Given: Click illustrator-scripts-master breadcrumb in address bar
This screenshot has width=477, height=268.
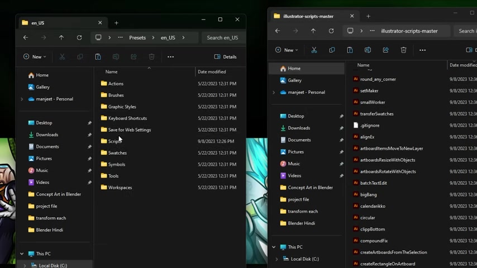Looking at the screenshot, I should [x=409, y=31].
